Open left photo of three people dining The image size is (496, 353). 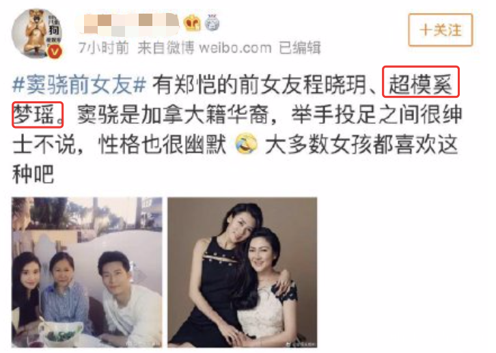pos(87,272)
